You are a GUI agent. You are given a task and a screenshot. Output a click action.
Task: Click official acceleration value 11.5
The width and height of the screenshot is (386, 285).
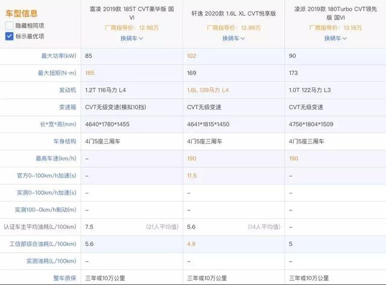(x=192, y=175)
